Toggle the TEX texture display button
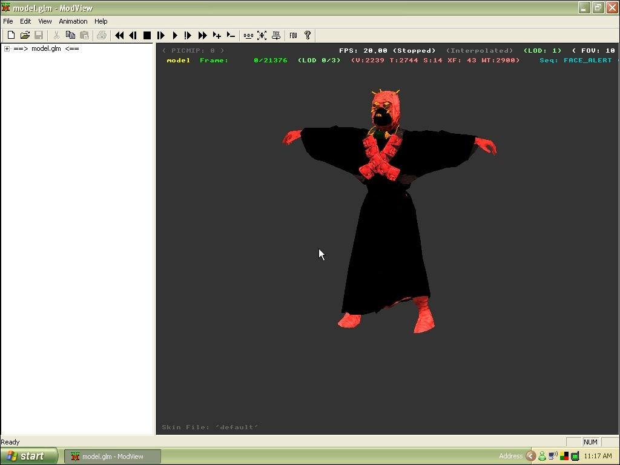Viewport: 620px width, 465px height. click(x=276, y=36)
